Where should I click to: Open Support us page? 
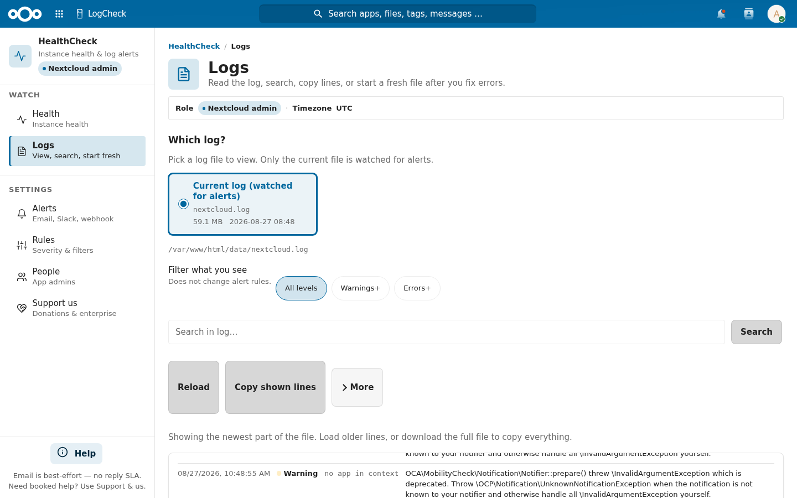pyautogui.click(x=77, y=308)
